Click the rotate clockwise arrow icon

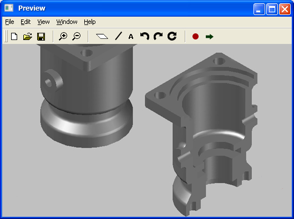tap(158, 36)
